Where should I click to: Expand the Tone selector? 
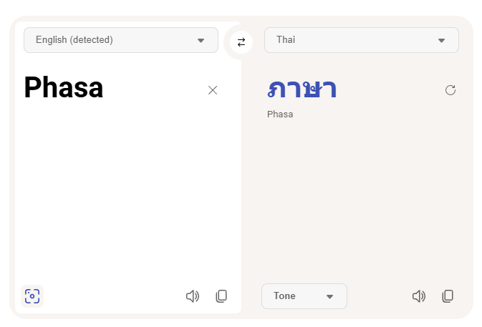[x=304, y=296]
